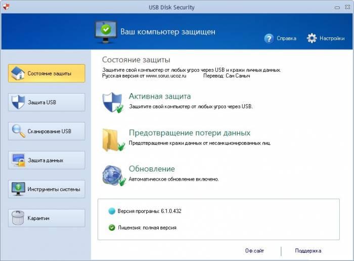Screen dimensions: 354x261
Task: Click the Справка question mark icon
Action: [x=269, y=38]
